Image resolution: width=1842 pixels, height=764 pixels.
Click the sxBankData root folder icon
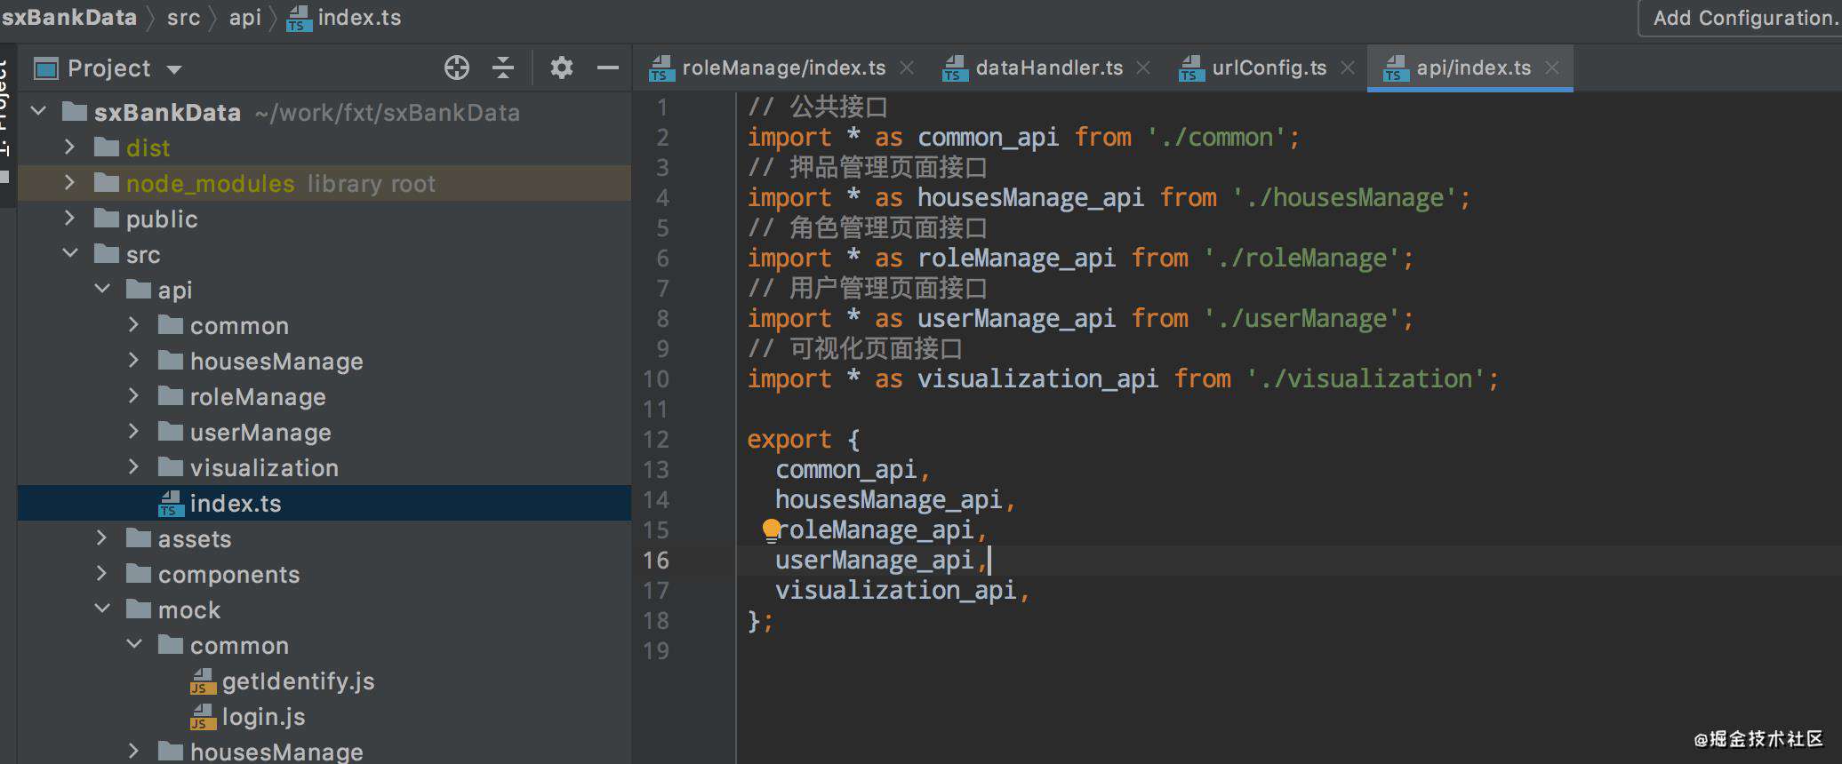pos(75,112)
